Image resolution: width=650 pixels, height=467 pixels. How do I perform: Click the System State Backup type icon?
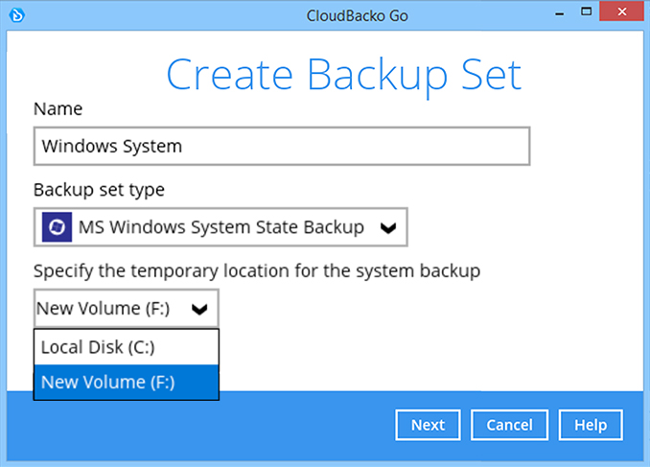click(55, 227)
